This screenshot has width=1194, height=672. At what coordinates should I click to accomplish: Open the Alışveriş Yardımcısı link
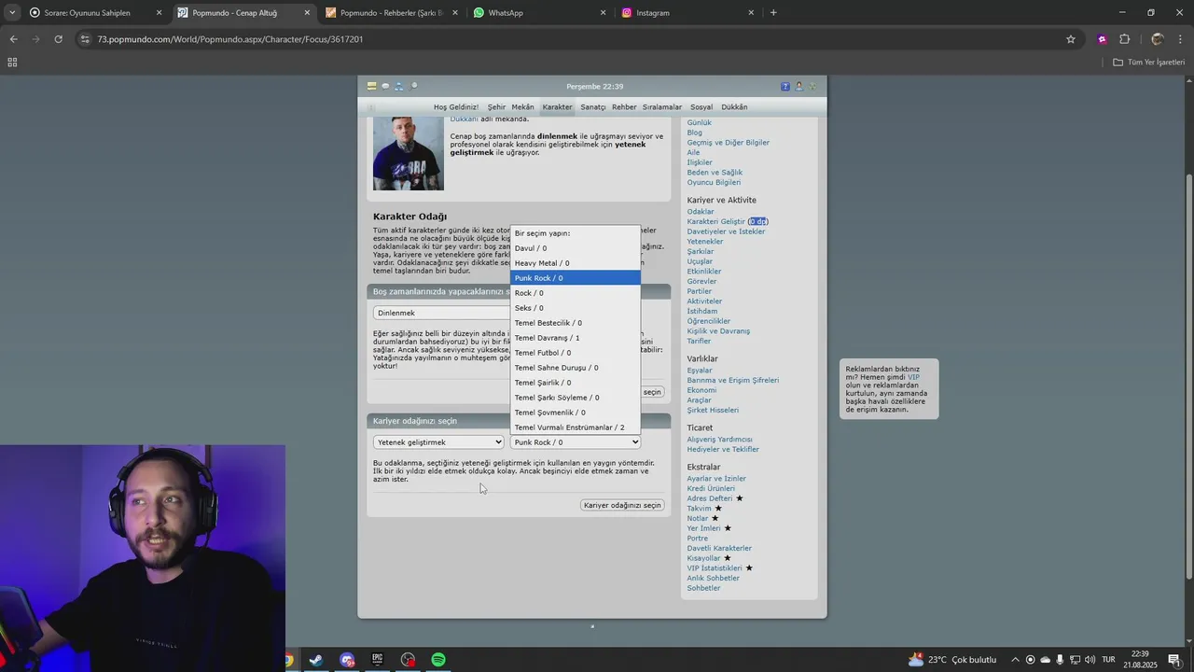(719, 440)
